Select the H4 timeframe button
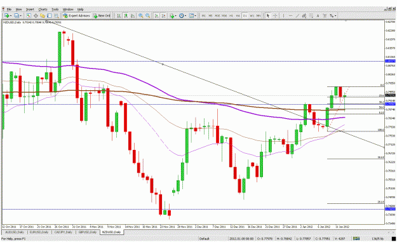This screenshot has height=242, width=397. pyautogui.click(x=238, y=16)
